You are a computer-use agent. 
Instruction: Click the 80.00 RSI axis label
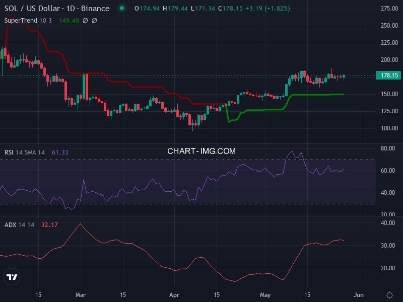tap(388, 148)
